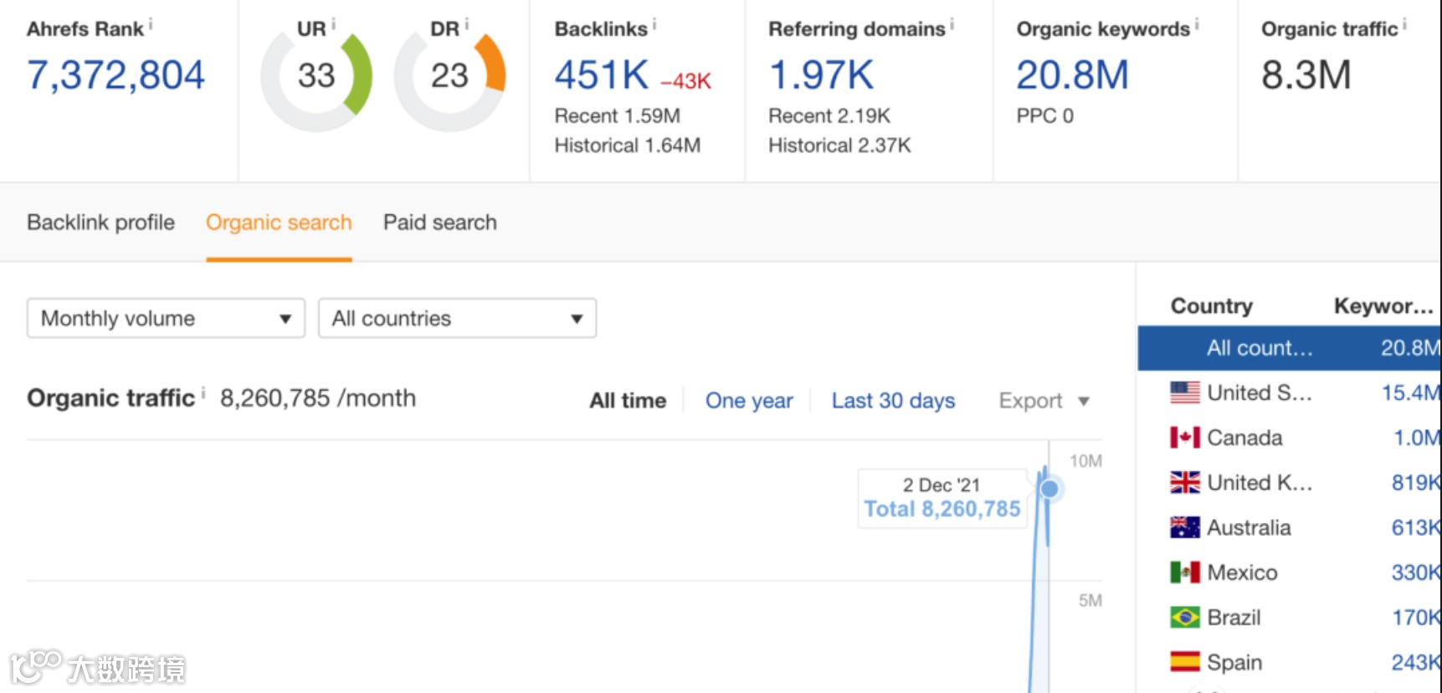
Task: Click the Historical 2.37K referring domains text
Action: [839, 146]
